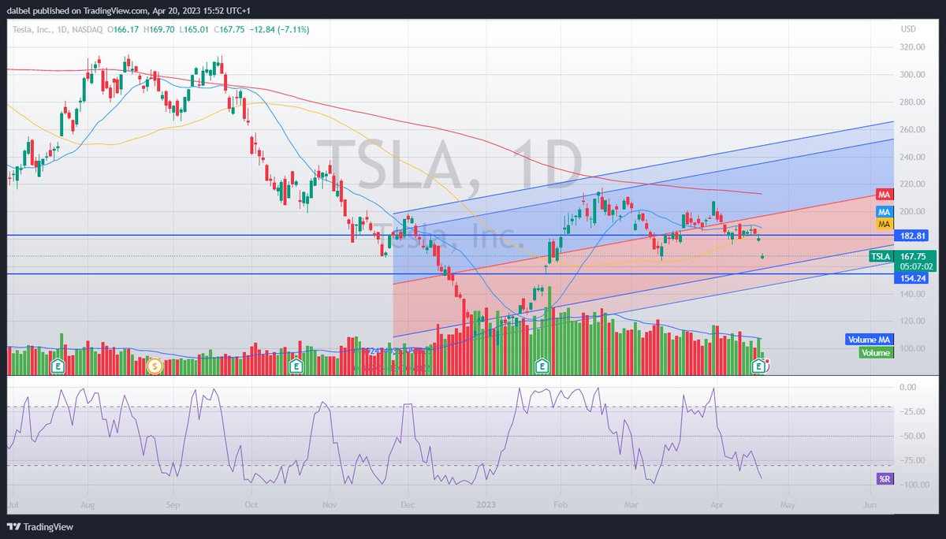Click the 100.00 price axis label
The width and height of the screenshot is (946, 539).
click(x=913, y=348)
